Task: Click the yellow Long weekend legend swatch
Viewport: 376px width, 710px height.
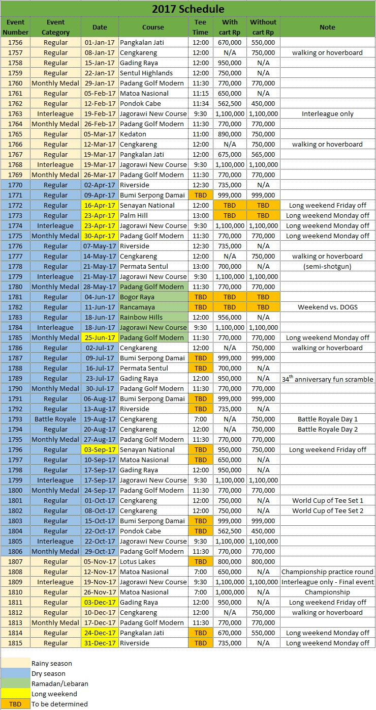Action: (15, 694)
